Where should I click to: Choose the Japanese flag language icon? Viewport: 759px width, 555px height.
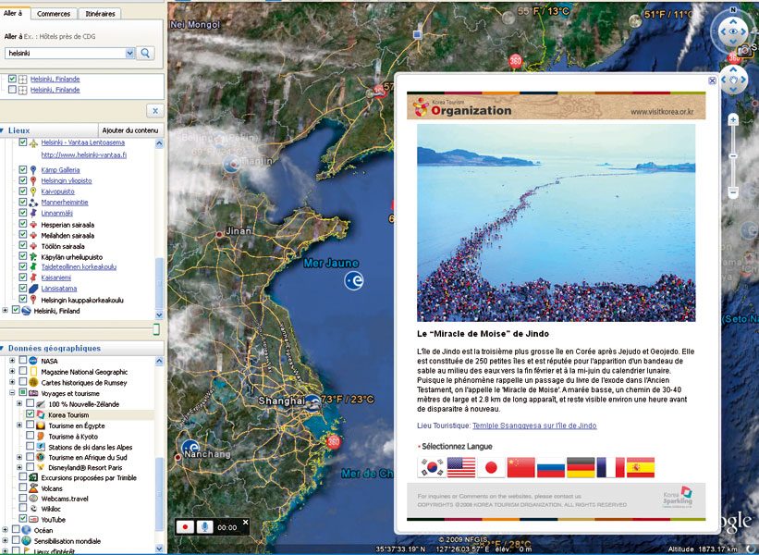(x=491, y=467)
